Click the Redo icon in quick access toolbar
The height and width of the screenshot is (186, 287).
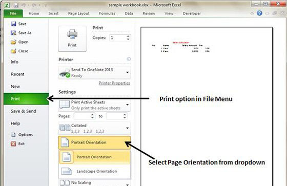tap(34, 5)
